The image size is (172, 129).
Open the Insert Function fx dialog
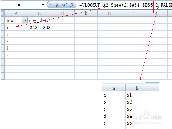click(72, 5)
